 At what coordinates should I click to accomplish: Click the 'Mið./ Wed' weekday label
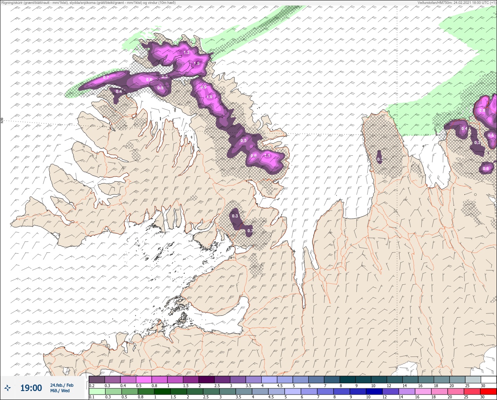pyautogui.click(x=60, y=391)
